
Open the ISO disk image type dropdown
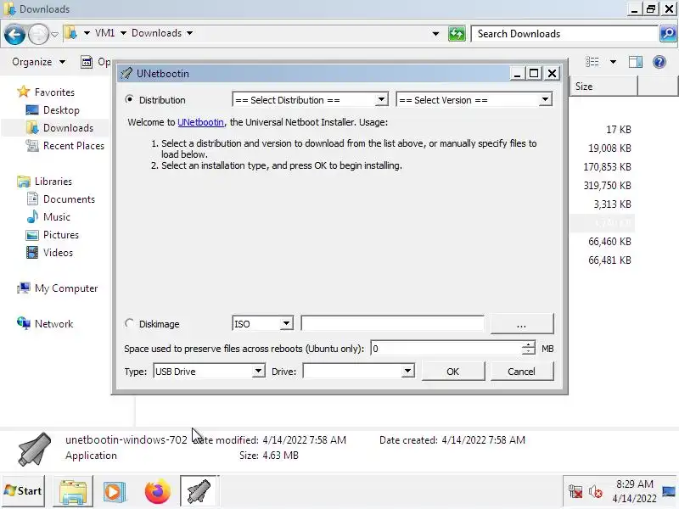[x=263, y=324]
